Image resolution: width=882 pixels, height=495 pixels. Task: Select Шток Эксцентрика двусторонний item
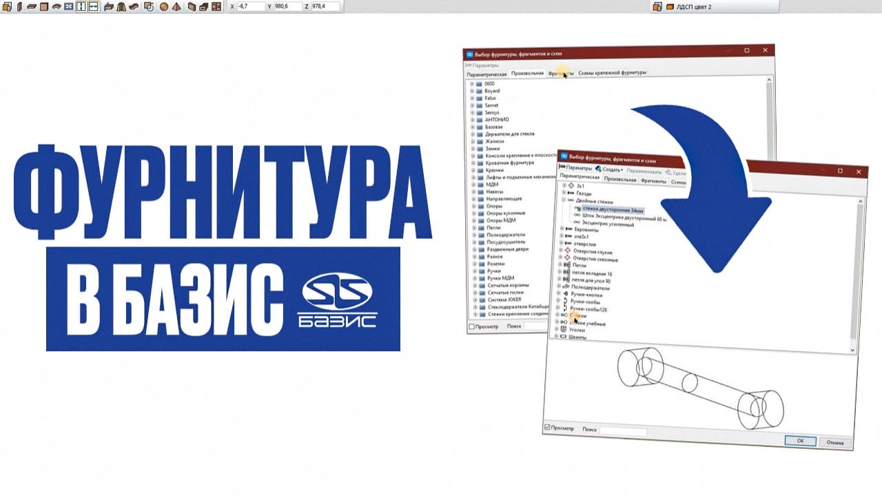[624, 218]
